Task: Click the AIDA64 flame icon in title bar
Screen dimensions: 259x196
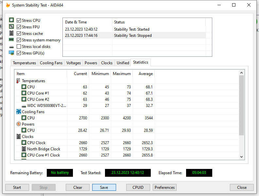Action: pyautogui.click(x=8, y=5)
